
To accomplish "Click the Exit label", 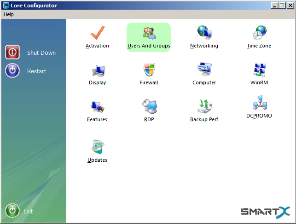I will click(28, 211).
